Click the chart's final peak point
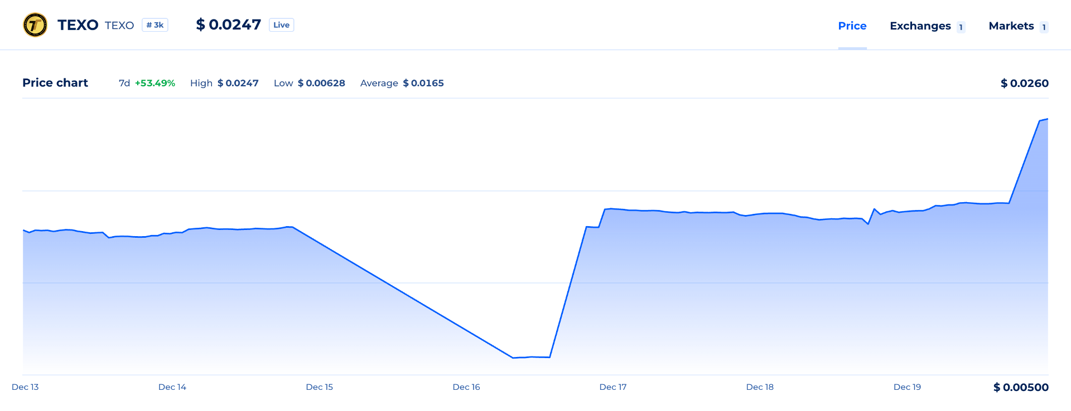Image resolution: width=1071 pixels, height=411 pixels. (1047, 119)
